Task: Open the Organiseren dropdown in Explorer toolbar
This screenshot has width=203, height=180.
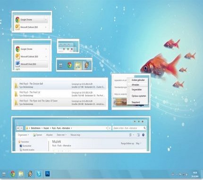Action: (x=24, y=135)
